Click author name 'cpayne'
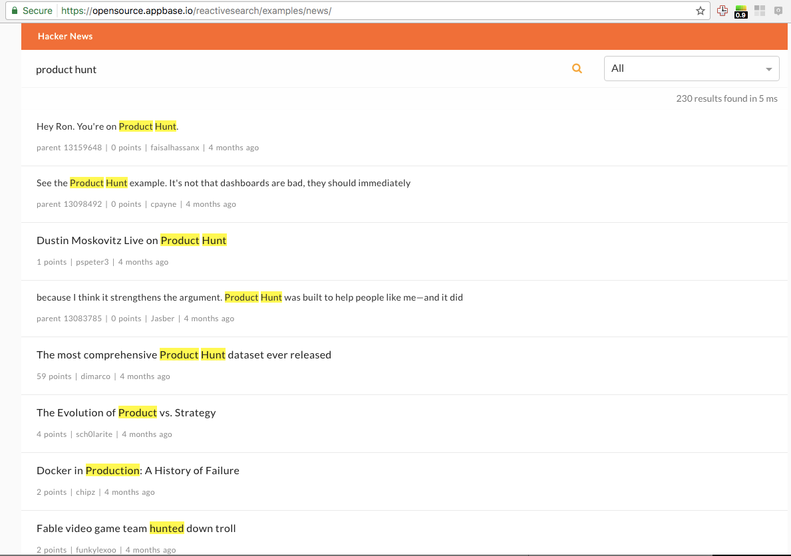The image size is (791, 556). coord(164,204)
